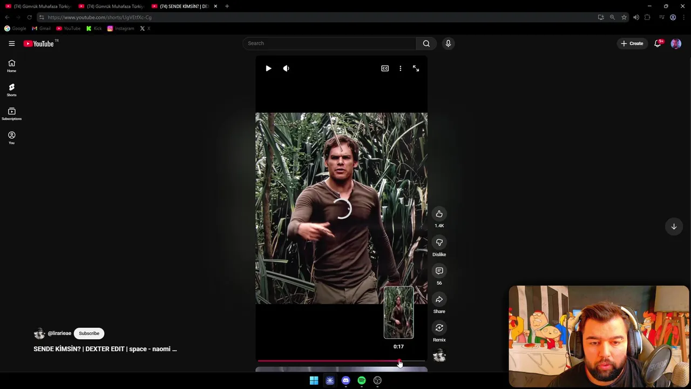Image resolution: width=691 pixels, height=389 pixels.
Task: Open browser three-dot menu
Action: 684,17
